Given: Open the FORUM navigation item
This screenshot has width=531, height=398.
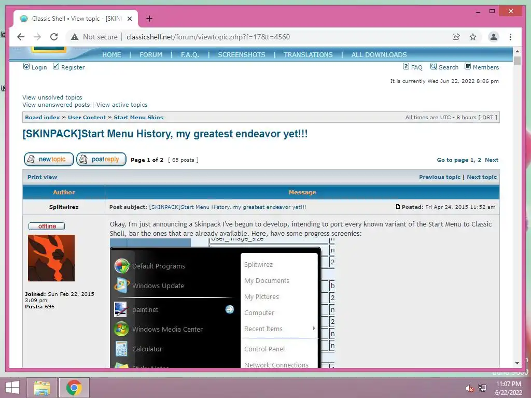Looking at the screenshot, I should coord(151,54).
